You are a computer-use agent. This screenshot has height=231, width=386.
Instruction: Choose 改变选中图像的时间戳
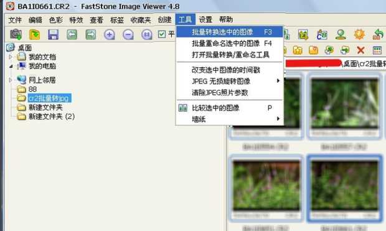coord(230,70)
